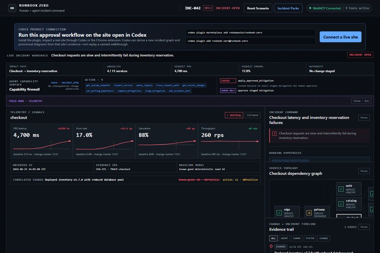Click 'Capability firewall' heading
Viewport: 380px width, 253px height.
[25, 90]
